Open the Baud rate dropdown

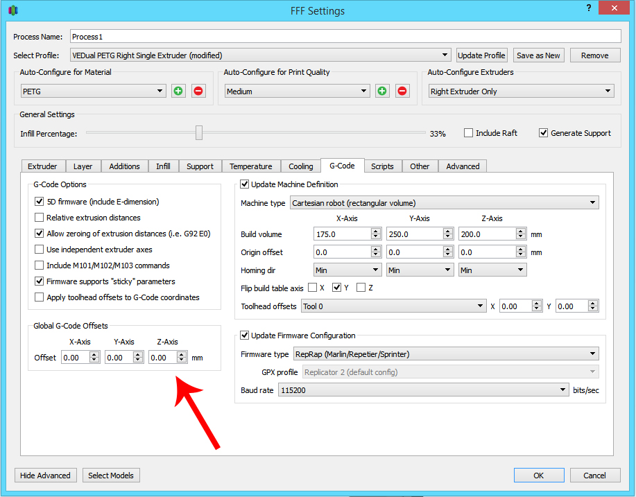(x=423, y=390)
